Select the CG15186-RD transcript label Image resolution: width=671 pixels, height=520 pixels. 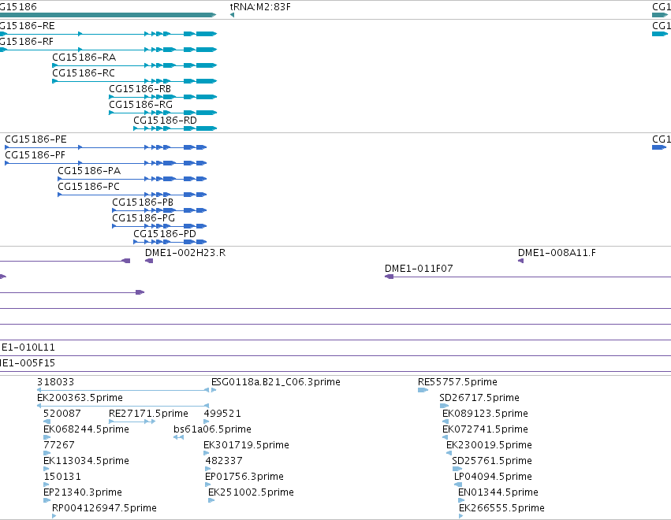pyautogui.click(x=165, y=121)
